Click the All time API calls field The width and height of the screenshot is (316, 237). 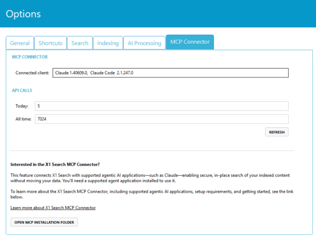coord(162,119)
